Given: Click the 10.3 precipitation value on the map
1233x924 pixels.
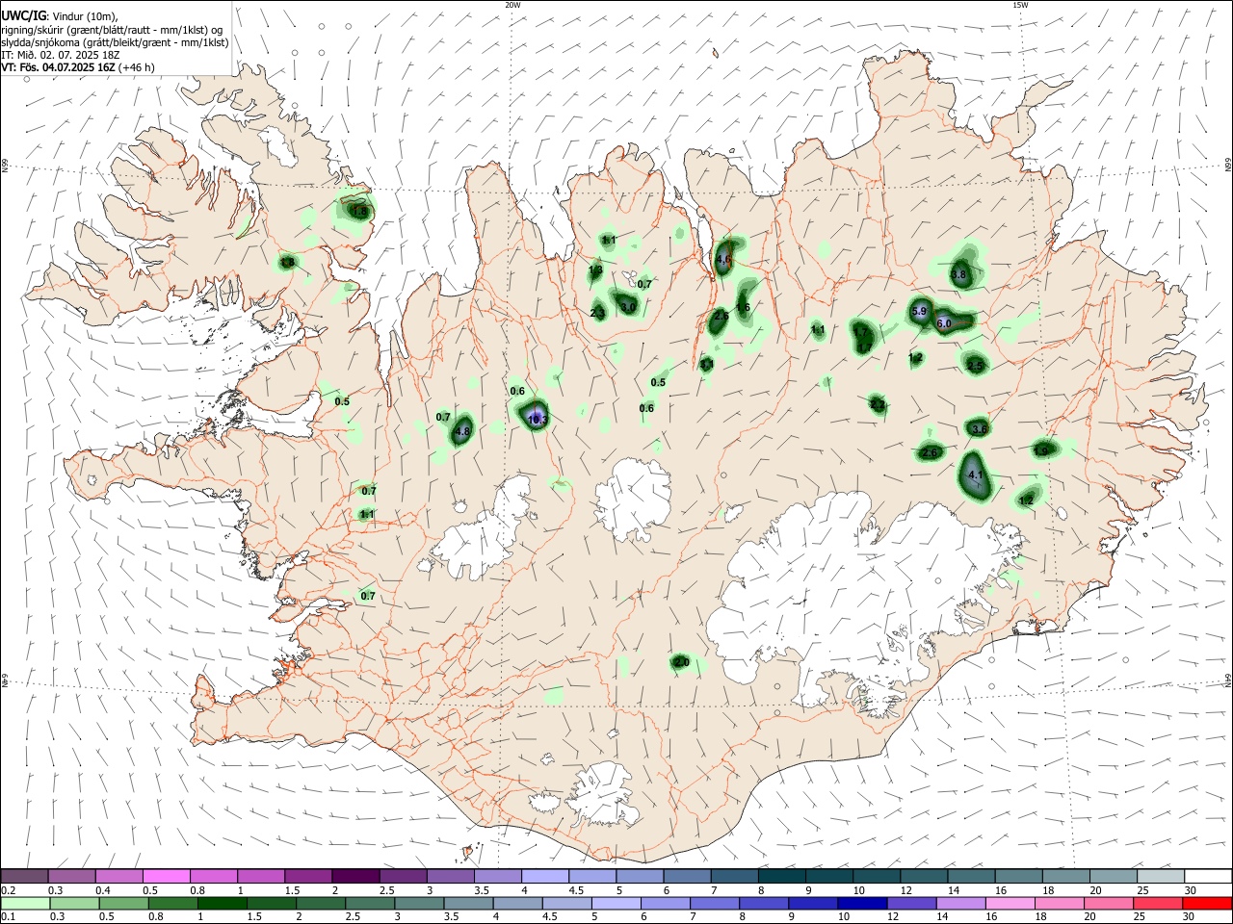Looking at the screenshot, I should click(x=538, y=419).
